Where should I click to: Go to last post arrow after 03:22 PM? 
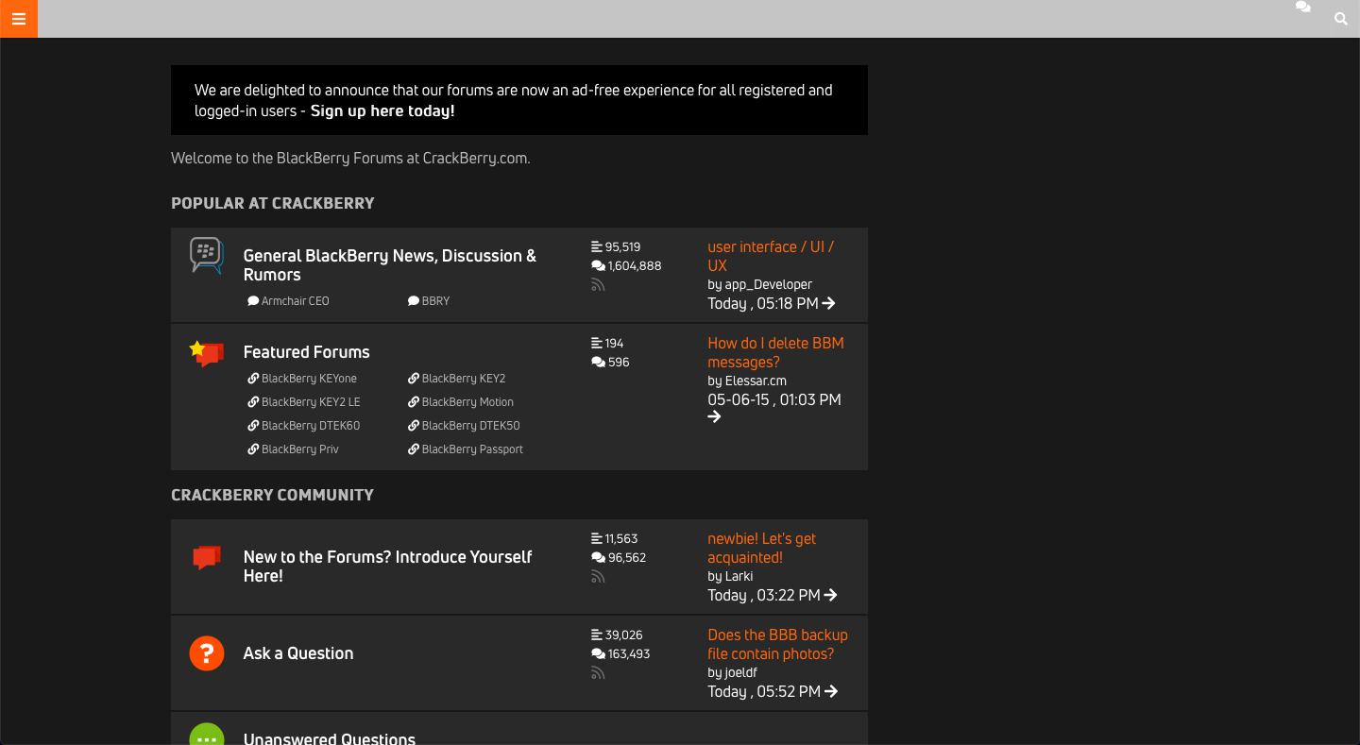(x=831, y=595)
